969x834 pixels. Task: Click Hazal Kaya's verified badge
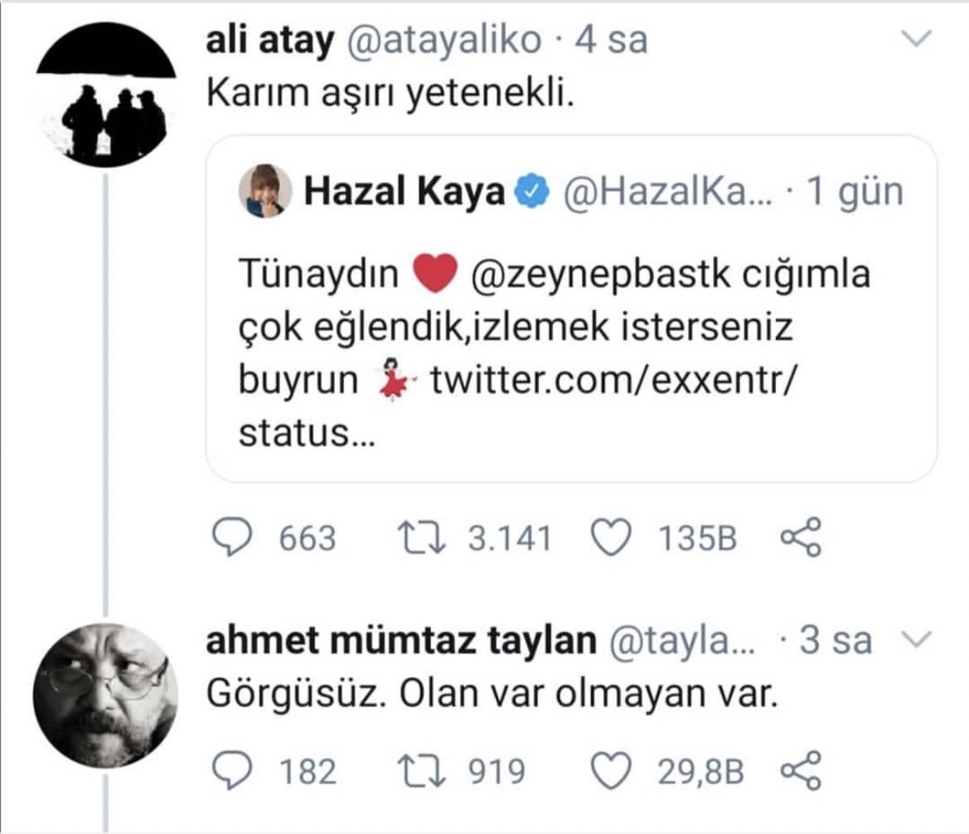(x=531, y=192)
